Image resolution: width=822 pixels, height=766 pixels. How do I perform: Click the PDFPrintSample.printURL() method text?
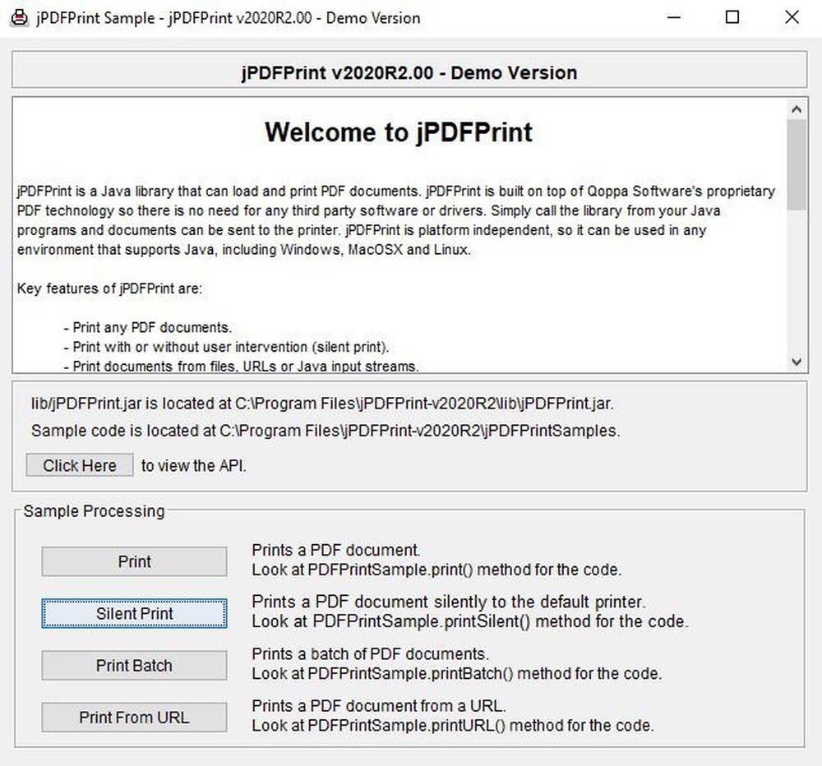pos(453,726)
